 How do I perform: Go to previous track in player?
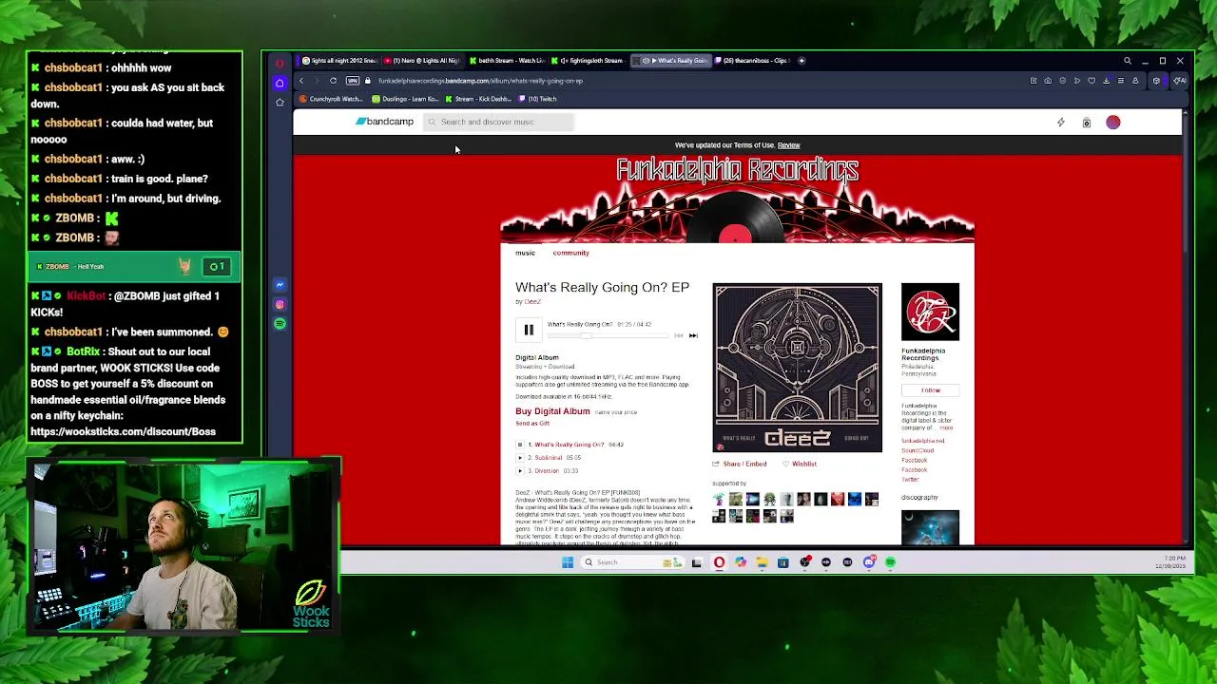pyautogui.click(x=678, y=335)
